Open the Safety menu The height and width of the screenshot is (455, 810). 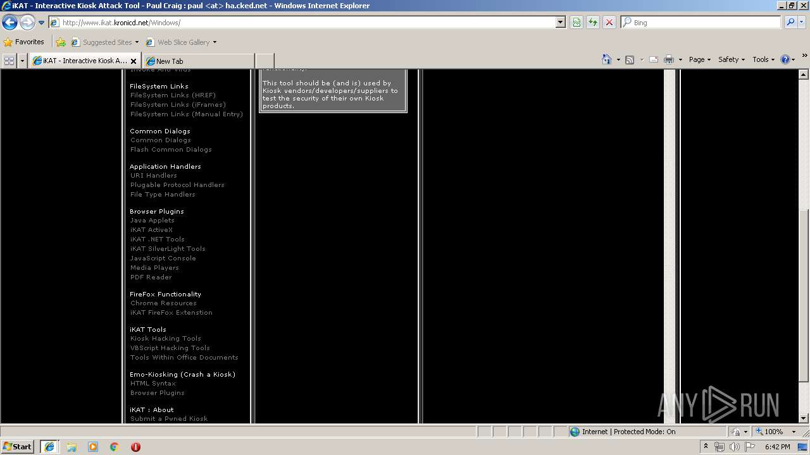point(732,59)
